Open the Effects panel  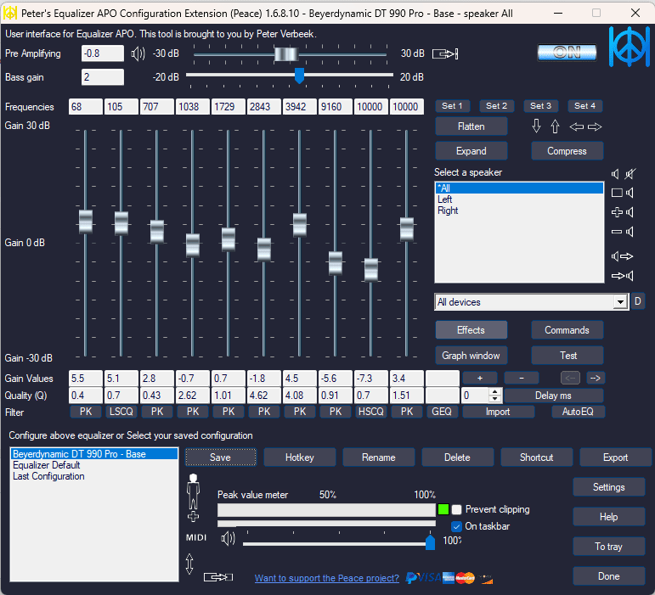(471, 330)
